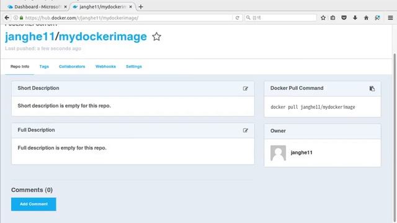This screenshot has height=223, width=397.
Task: Close the Dashboard - Microsoft tab
Action: tap(65, 7)
